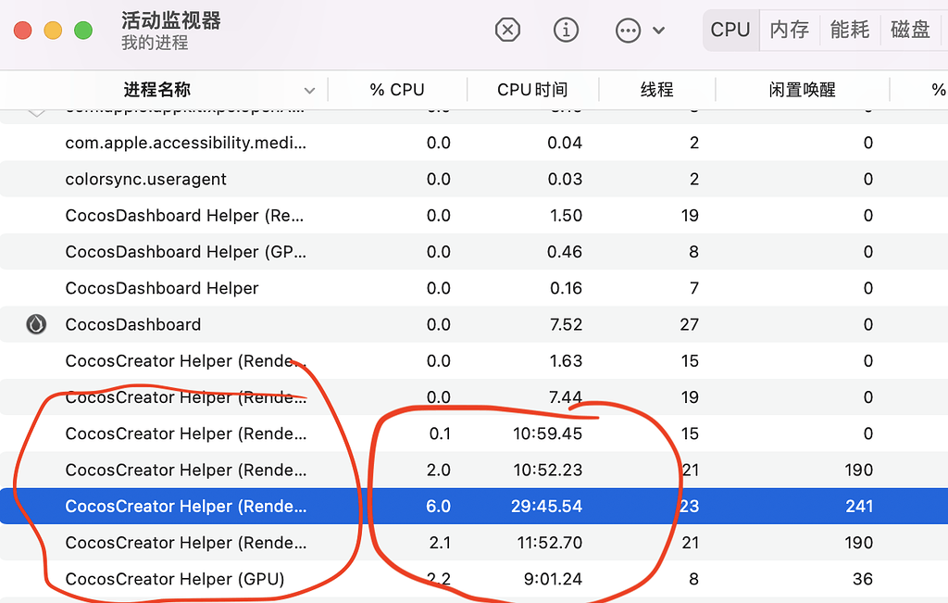948x603 pixels.
Task: Sort by the 线程 column header
Action: pyautogui.click(x=657, y=89)
